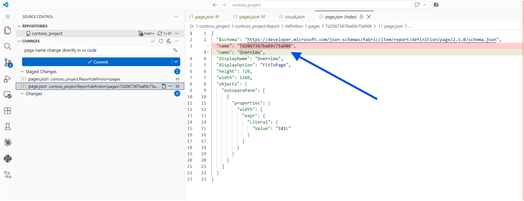Collapse the Changes group

[x=22, y=93]
